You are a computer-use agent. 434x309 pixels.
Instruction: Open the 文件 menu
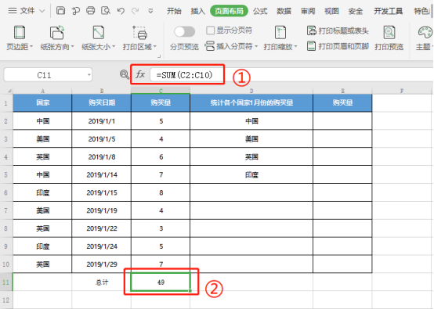(27, 11)
